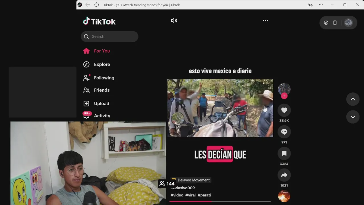
Task: Click the Upload plus icon
Action: (86, 103)
